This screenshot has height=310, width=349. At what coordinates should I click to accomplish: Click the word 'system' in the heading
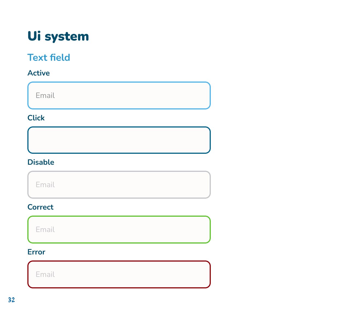coord(67,37)
